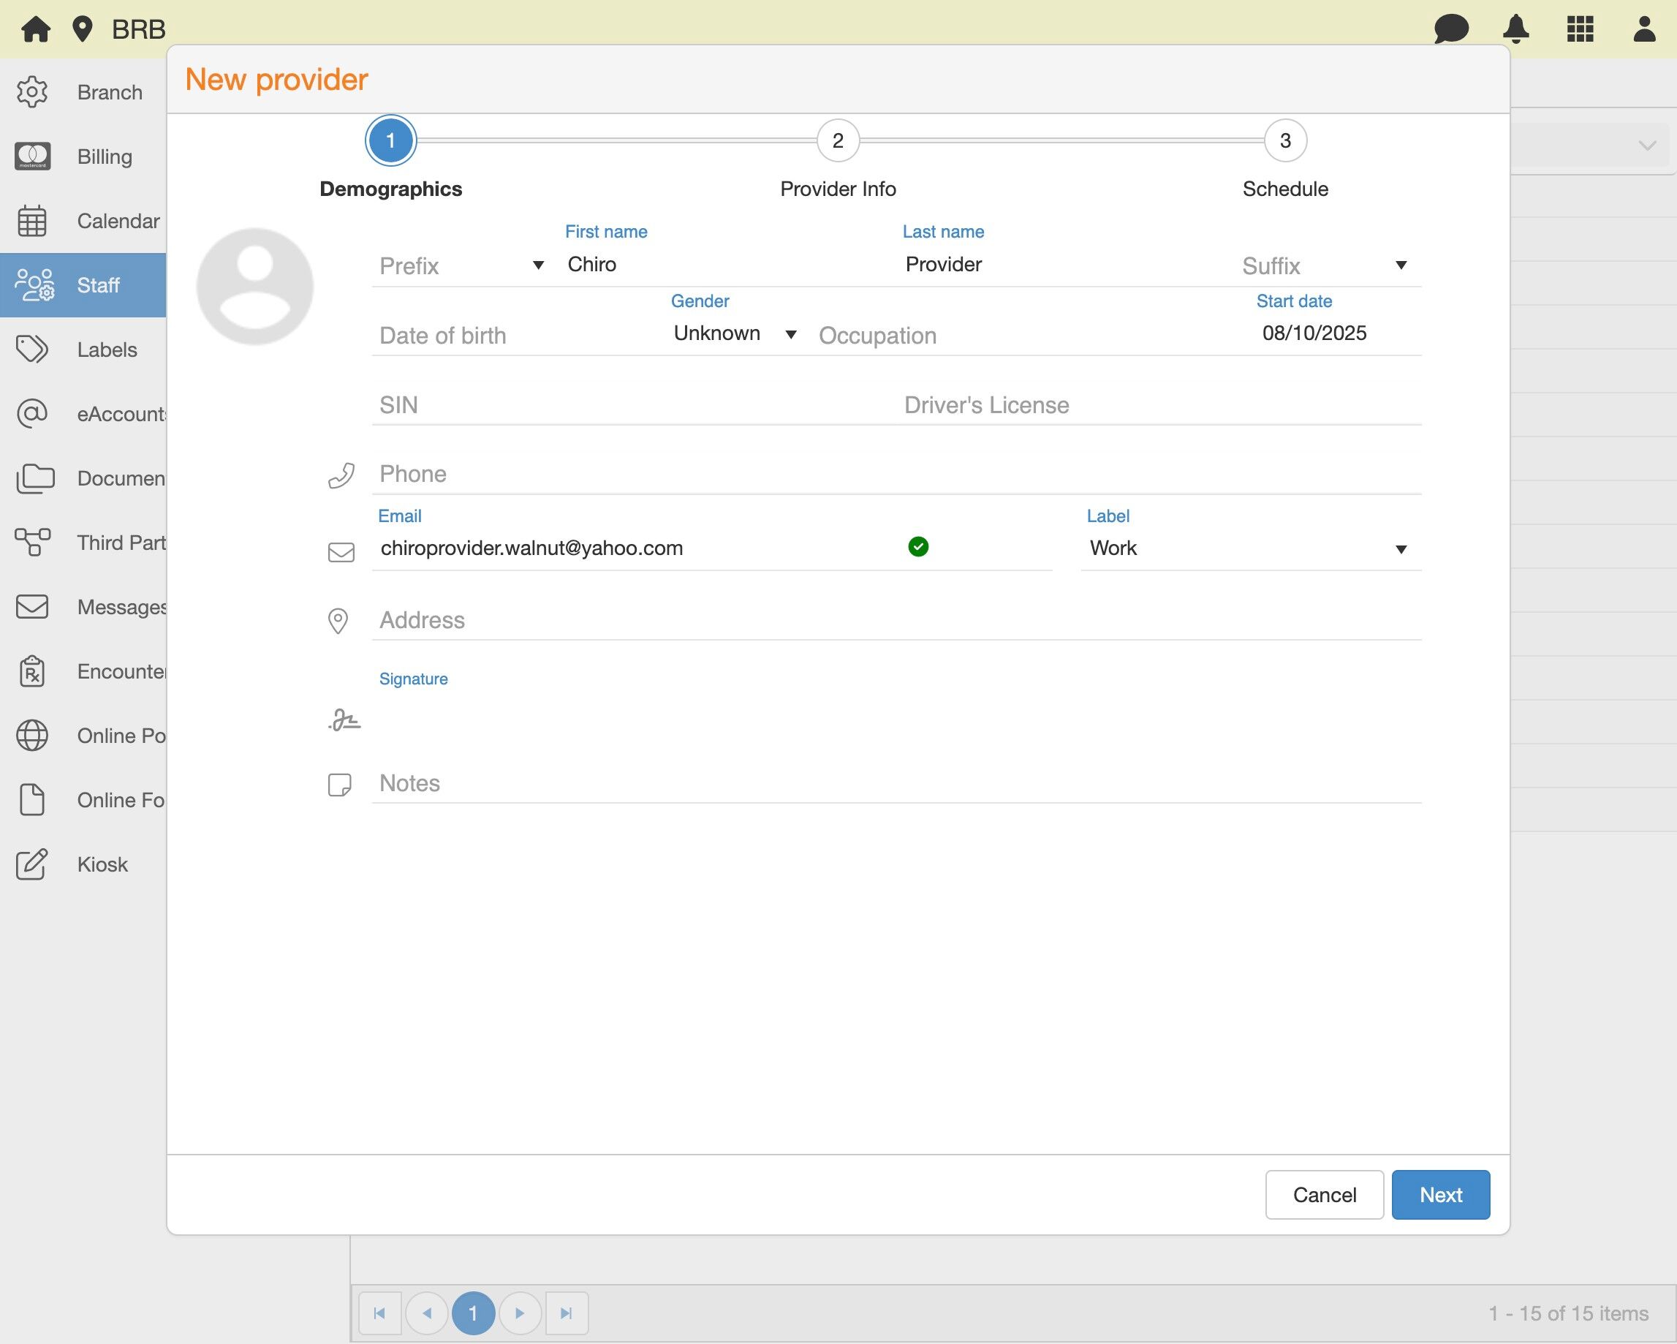Image resolution: width=1677 pixels, height=1344 pixels.
Task: Open the Prefix dropdown
Action: click(461, 265)
